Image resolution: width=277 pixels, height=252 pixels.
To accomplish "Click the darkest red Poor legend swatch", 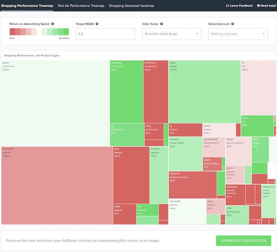I will pos(12,32).
